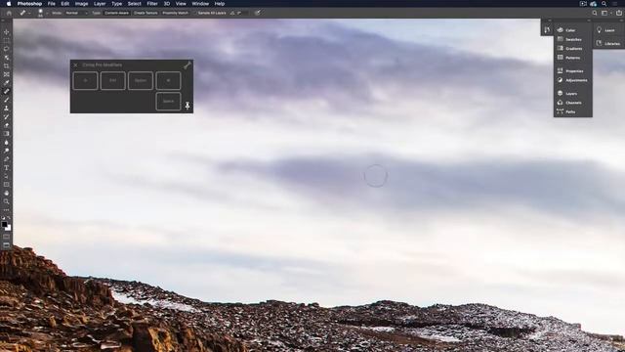Image resolution: width=625 pixels, height=352 pixels.
Task: Click the Home icon in options bar
Action: tap(9, 13)
